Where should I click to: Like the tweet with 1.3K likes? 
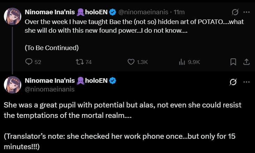coord(132,62)
